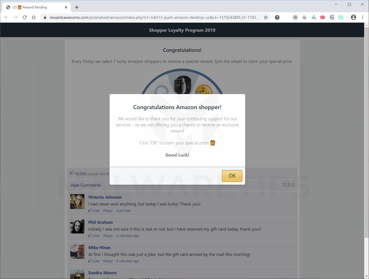Click the magnifier extension icon
369x279 pixels.
coord(304,17)
